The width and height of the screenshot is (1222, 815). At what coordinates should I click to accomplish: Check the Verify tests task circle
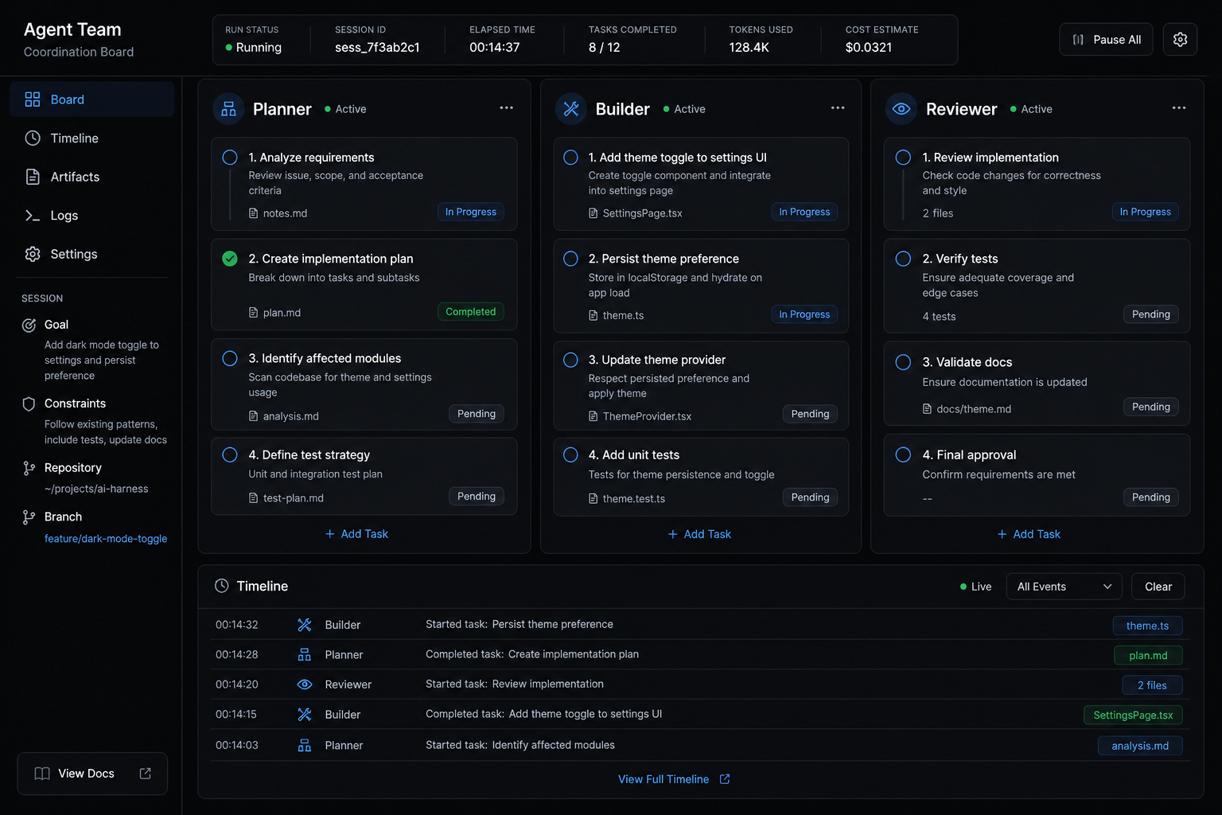pyautogui.click(x=903, y=259)
